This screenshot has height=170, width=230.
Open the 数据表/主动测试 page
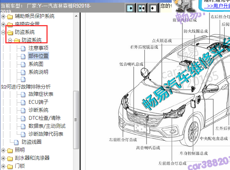pos(47,126)
